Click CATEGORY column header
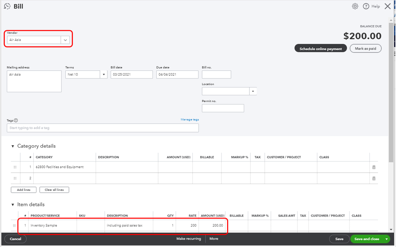The height and width of the screenshot is (247, 396). tap(44, 157)
